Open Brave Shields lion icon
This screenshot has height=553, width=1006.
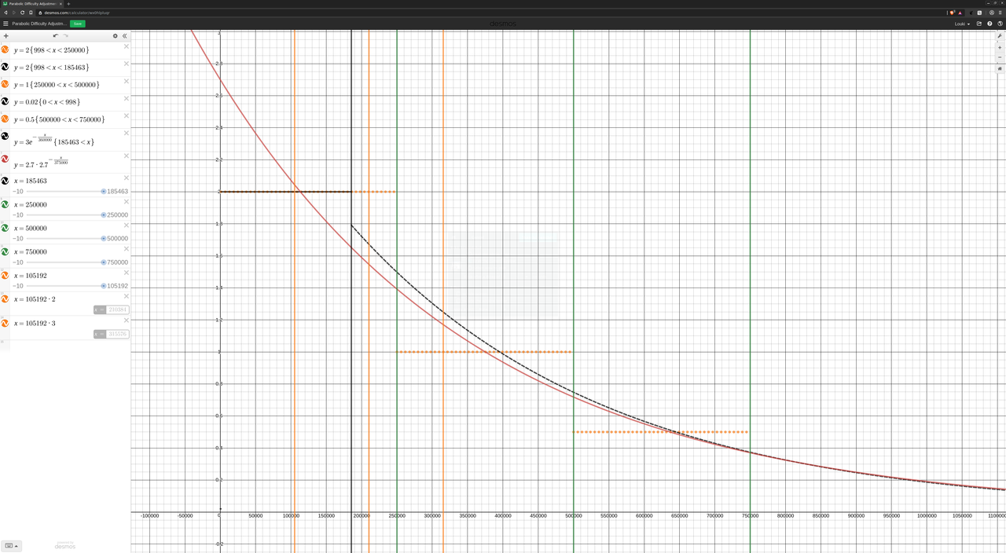(x=953, y=13)
